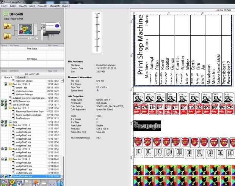Open the Job(J) menu
This screenshot has height=186, width=235.
click(32, 6)
